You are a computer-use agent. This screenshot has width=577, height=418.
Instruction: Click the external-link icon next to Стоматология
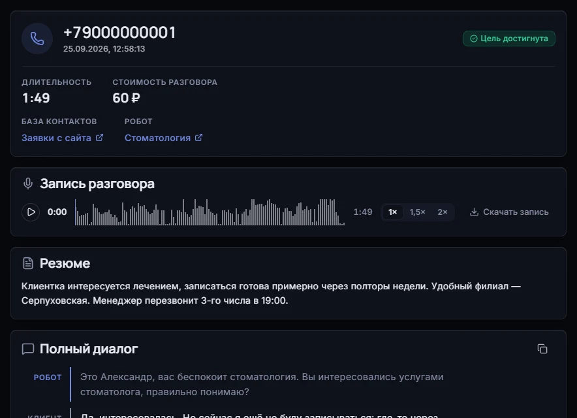[x=198, y=137]
